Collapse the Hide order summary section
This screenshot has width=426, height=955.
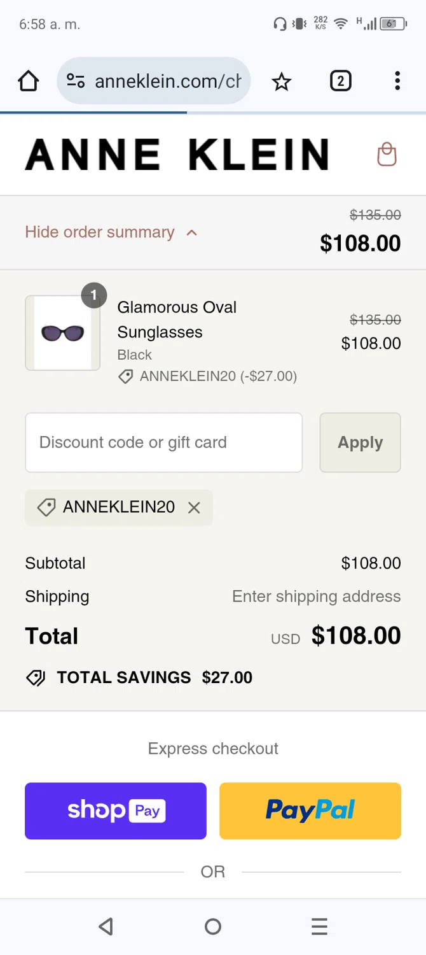tap(100, 232)
